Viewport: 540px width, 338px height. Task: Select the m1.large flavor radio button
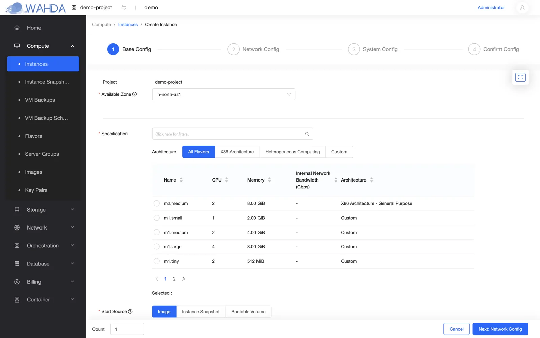(157, 247)
